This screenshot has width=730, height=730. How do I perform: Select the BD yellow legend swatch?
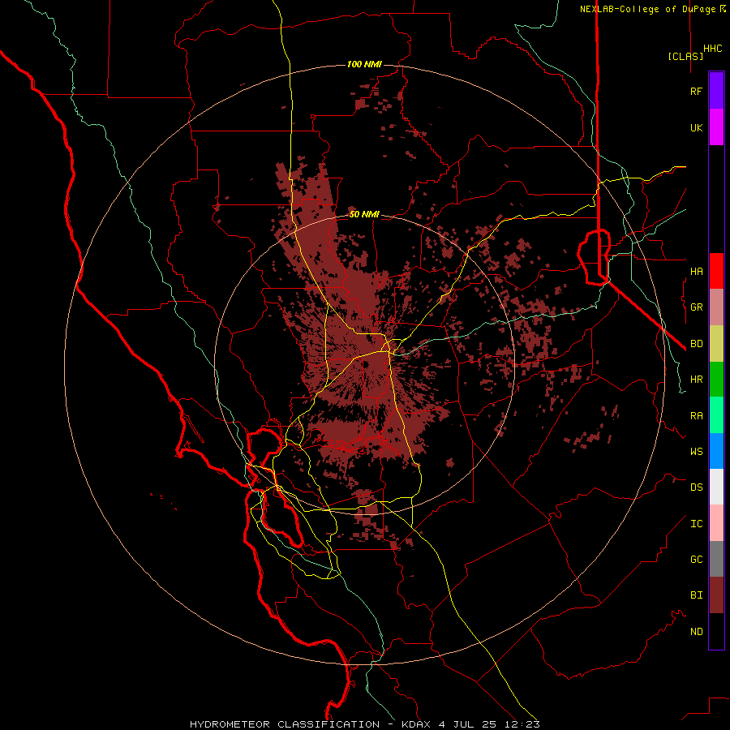coord(716,343)
